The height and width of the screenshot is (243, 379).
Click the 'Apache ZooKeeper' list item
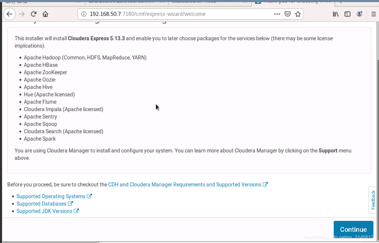(46, 72)
